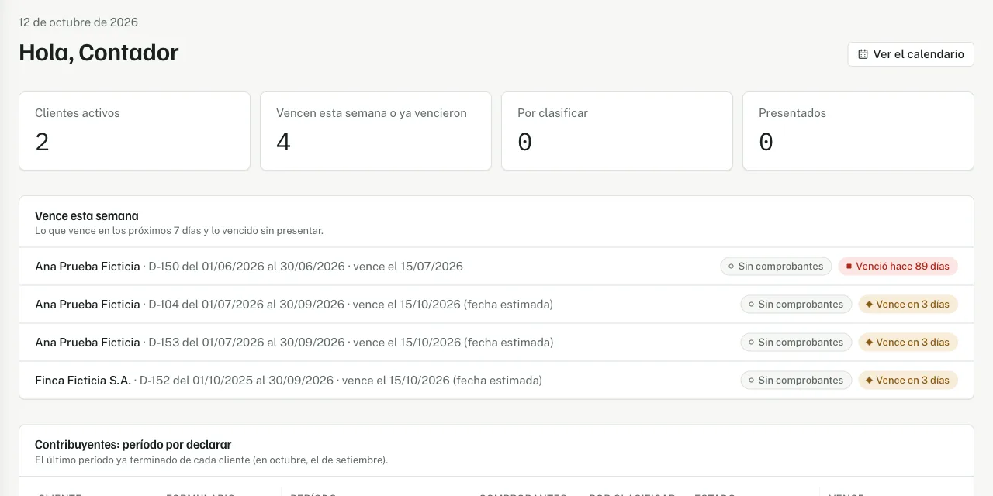Click the 'Vence esta semana' heading

click(87, 216)
